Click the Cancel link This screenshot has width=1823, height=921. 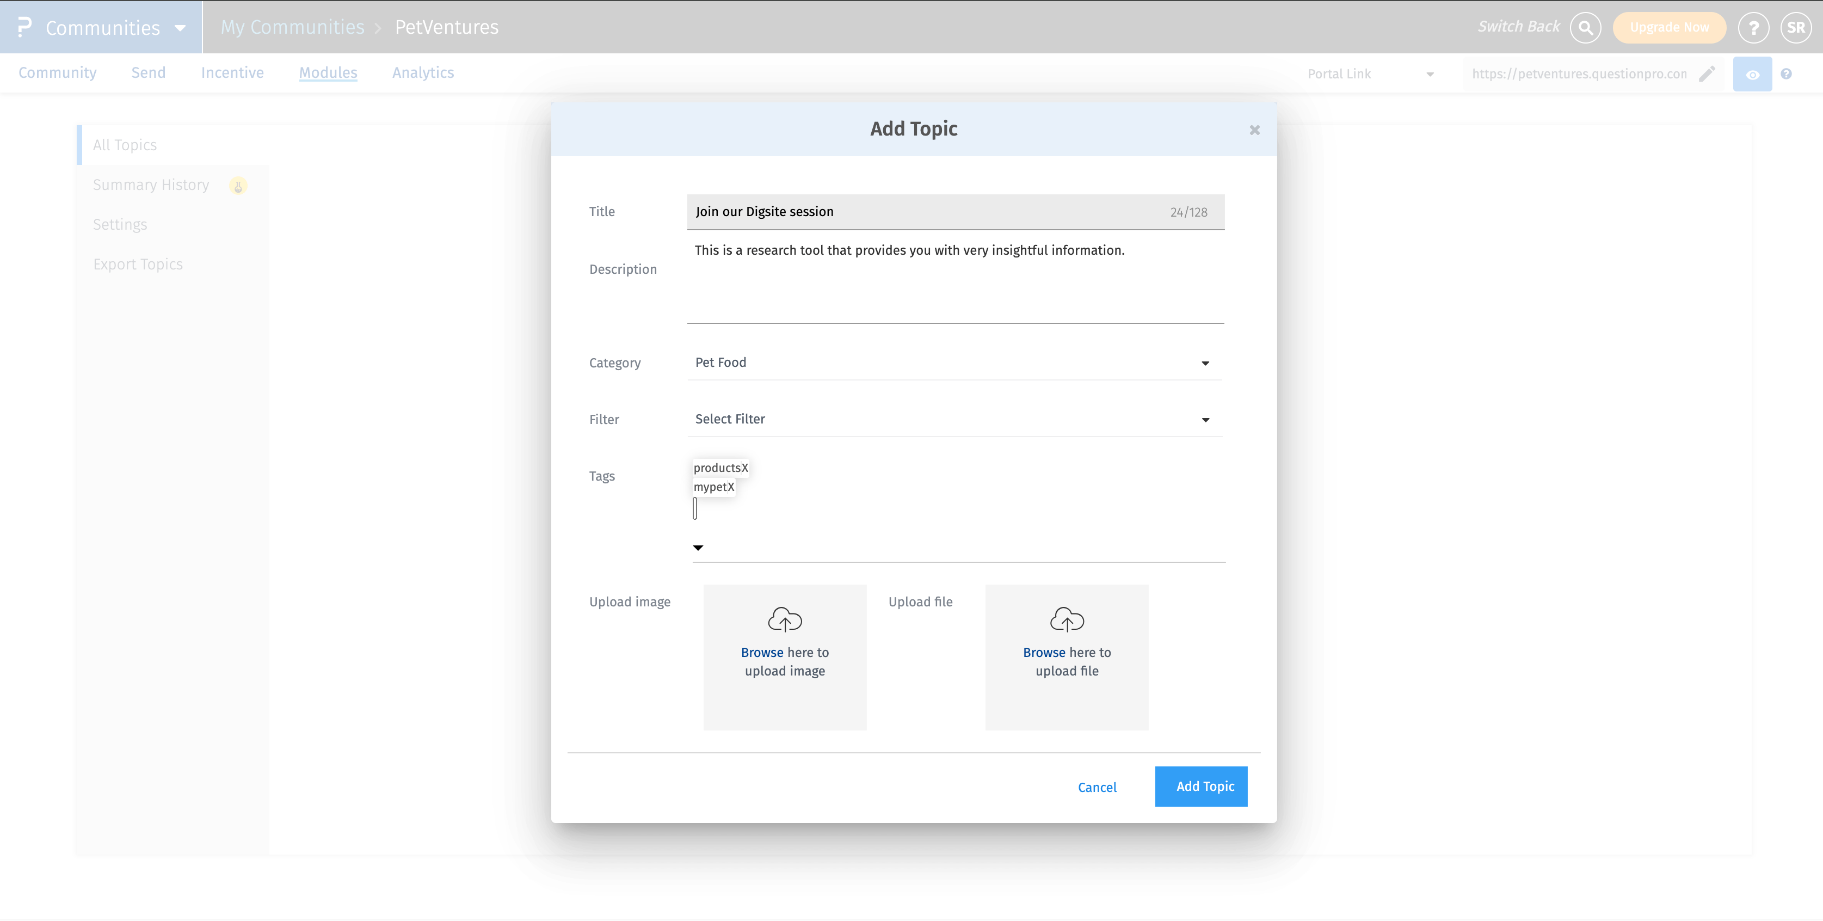pos(1097,787)
